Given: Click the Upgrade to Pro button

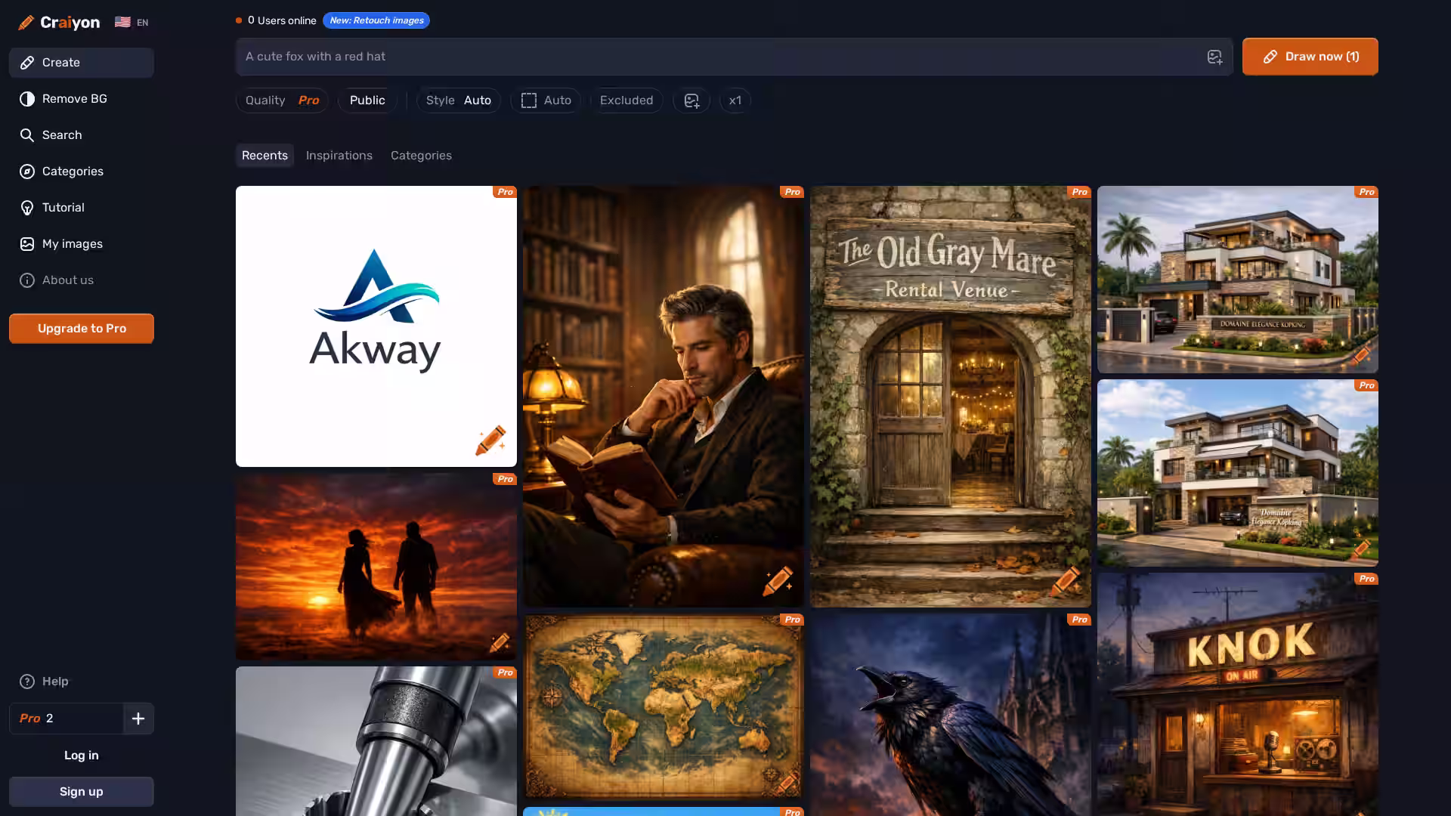Looking at the screenshot, I should coord(82,329).
